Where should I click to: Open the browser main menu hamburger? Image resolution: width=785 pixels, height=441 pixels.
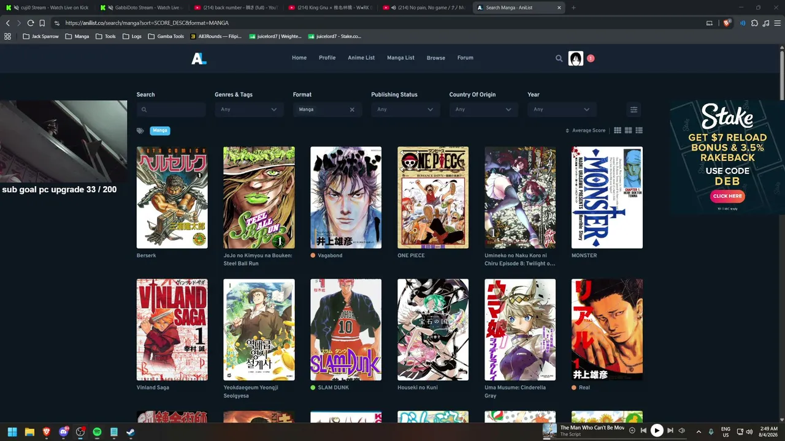[776, 23]
